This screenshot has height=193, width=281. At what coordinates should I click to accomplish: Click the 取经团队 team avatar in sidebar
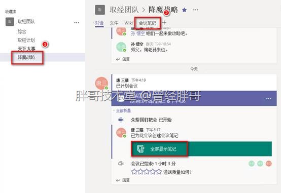10,22
